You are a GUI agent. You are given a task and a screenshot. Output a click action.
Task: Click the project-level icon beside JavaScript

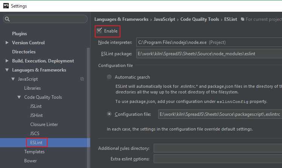point(82,79)
